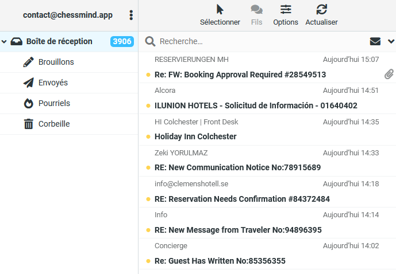The image size is (396, 274).
Task: Open the Pourriels spam folder
Action: pos(69,104)
